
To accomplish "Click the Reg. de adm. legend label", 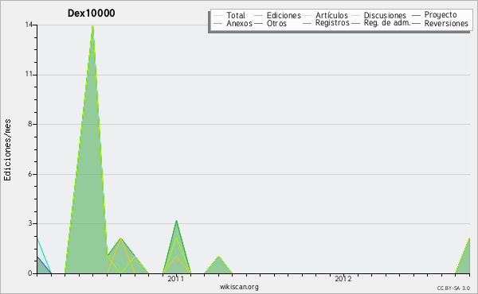I will (387, 23).
